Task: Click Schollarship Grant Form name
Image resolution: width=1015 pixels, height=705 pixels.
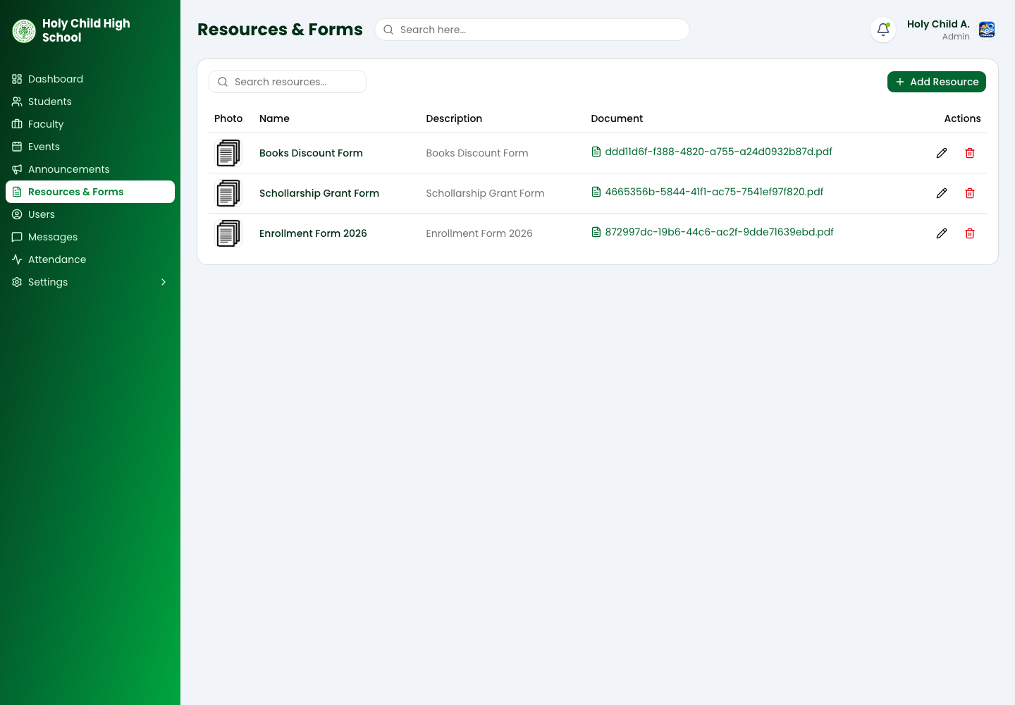Action: (x=319, y=193)
